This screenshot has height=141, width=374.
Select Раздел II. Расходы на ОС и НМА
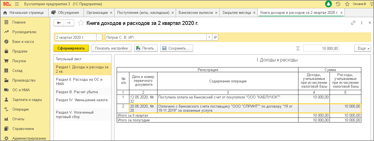[x=82, y=82]
